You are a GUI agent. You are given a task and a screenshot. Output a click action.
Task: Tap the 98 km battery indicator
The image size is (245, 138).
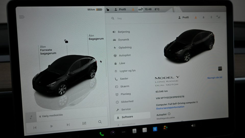(95, 9)
